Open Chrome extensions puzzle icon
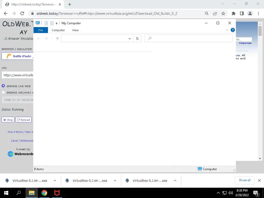 (234, 13)
